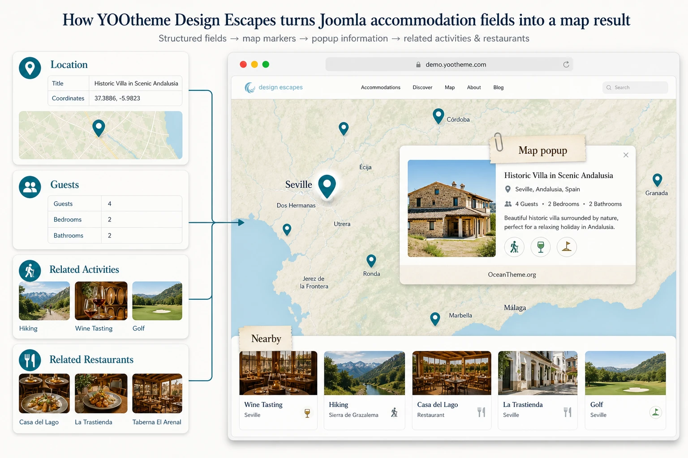Viewport: 688px width, 458px height.
Task: Click the Marbella map marker pin
Action: click(435, 318)
